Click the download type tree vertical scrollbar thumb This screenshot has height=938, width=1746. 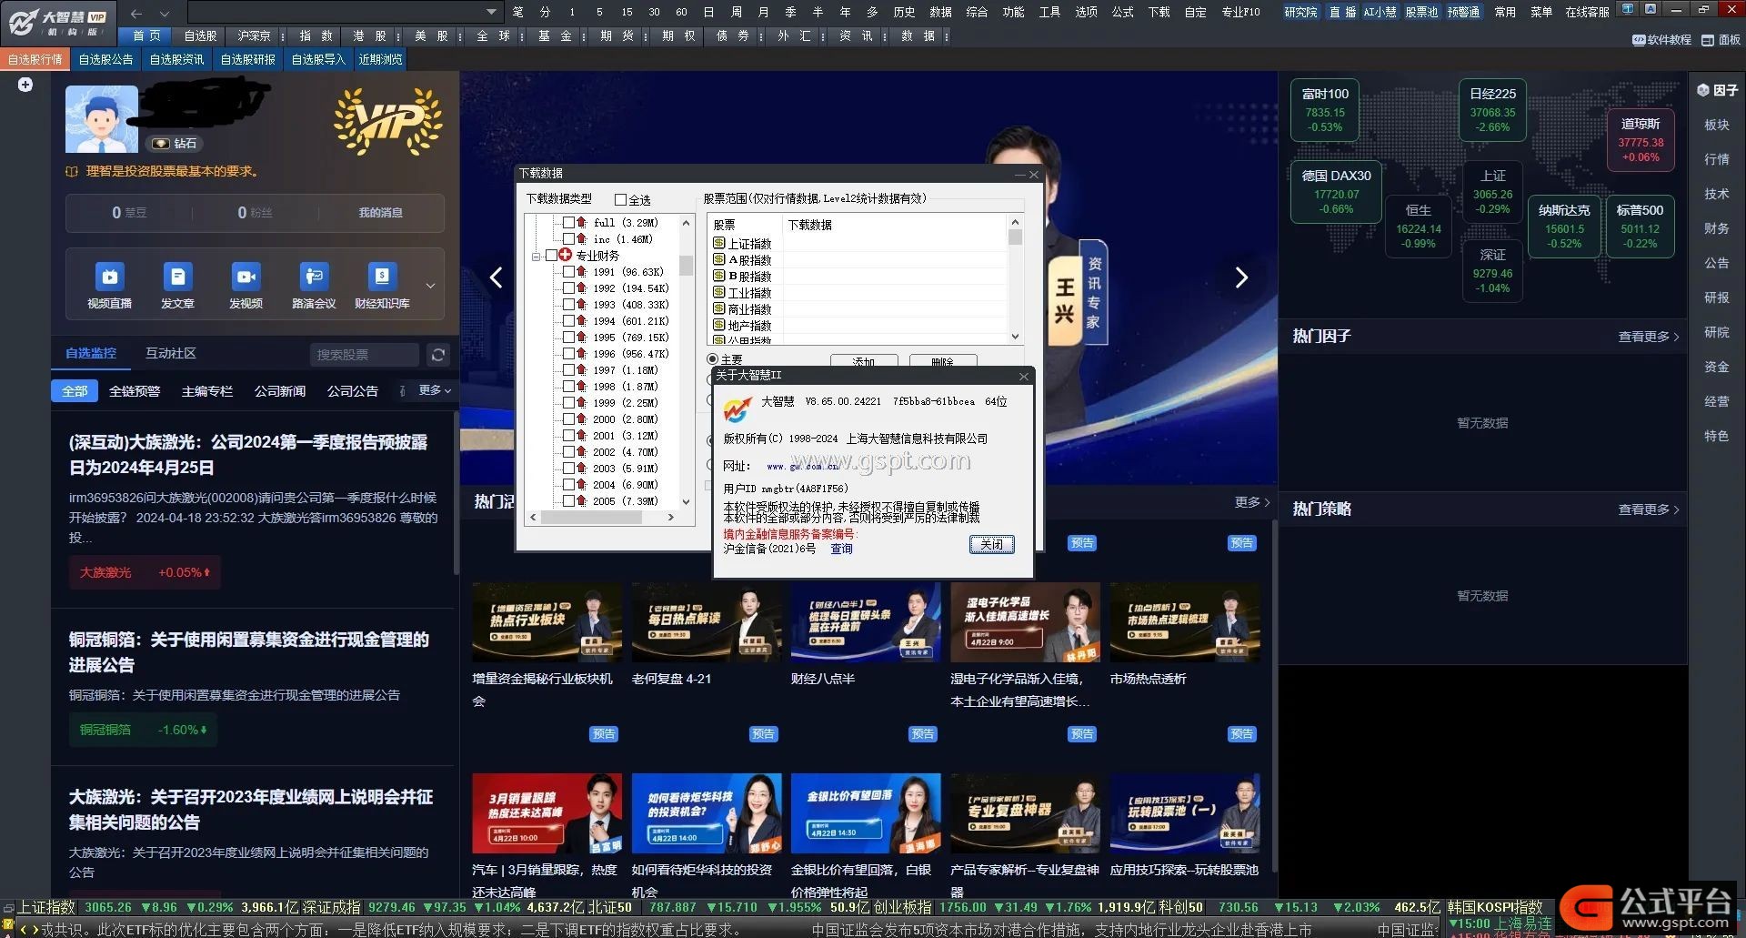coord(686,265)
